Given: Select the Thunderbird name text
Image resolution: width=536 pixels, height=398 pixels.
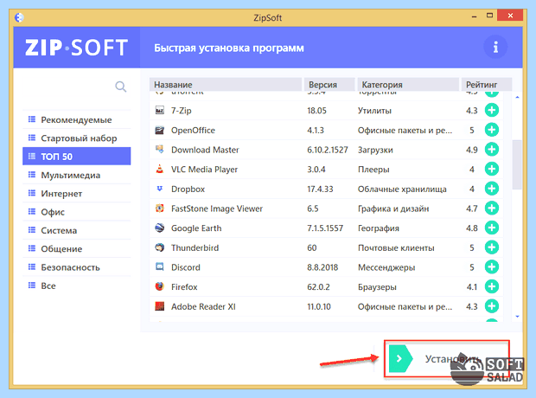Looking at the screenshot, I should point(195,247).
